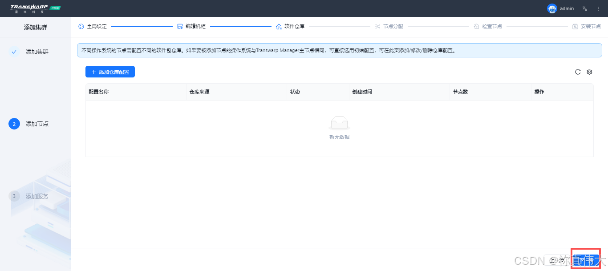
Task: Click the 上一步 previous button
Action: (x=557, y=259)
